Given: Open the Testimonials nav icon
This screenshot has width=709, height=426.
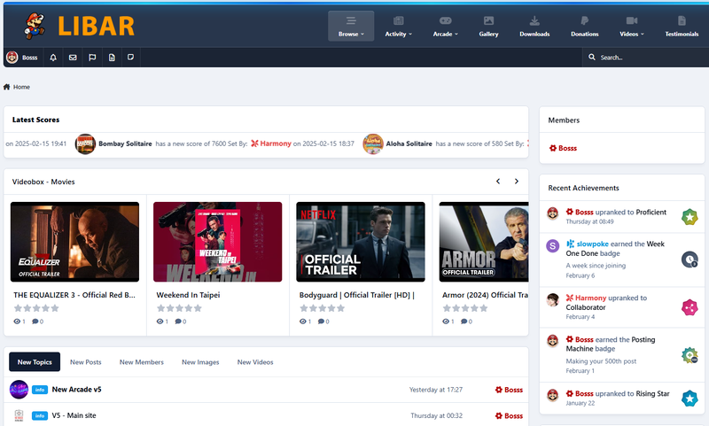Looking at the screenshot, I should pyautogui.click(x=681, y=20).
